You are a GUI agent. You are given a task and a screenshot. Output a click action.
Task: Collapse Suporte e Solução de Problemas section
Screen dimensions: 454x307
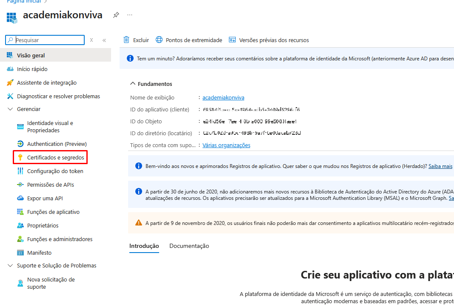(10, 266)
